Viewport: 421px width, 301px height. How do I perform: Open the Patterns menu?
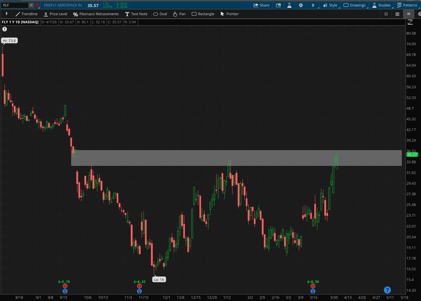click(x=407, y=5)
